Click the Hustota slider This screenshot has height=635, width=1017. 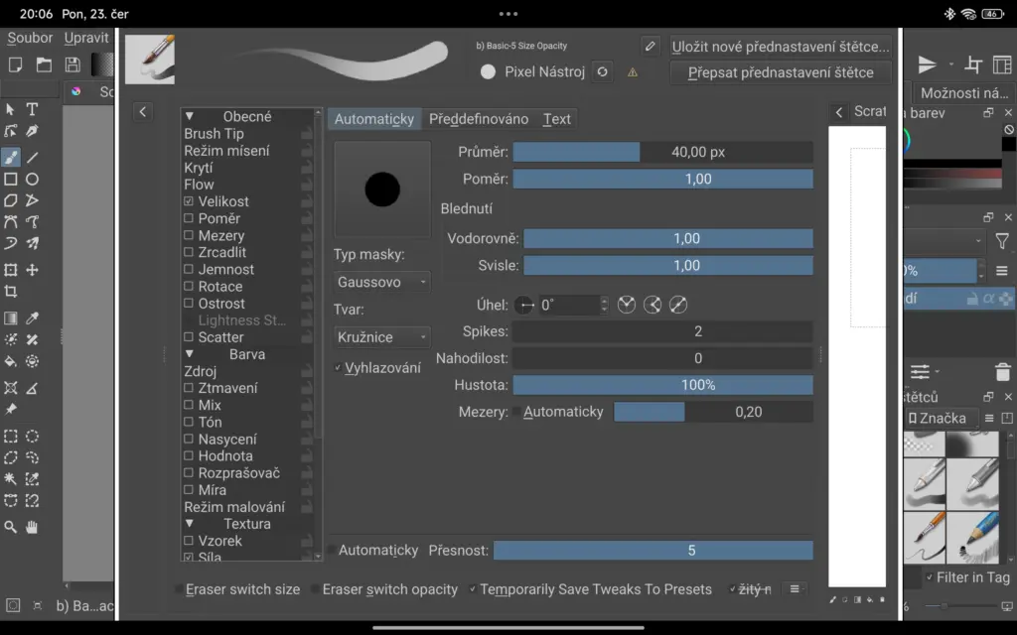point(662,384)
